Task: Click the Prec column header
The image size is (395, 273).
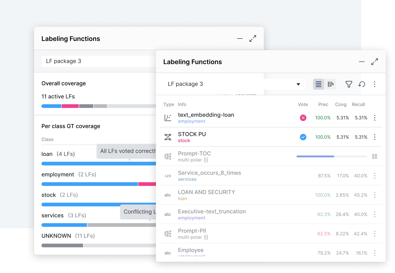Action: (323, 104)
